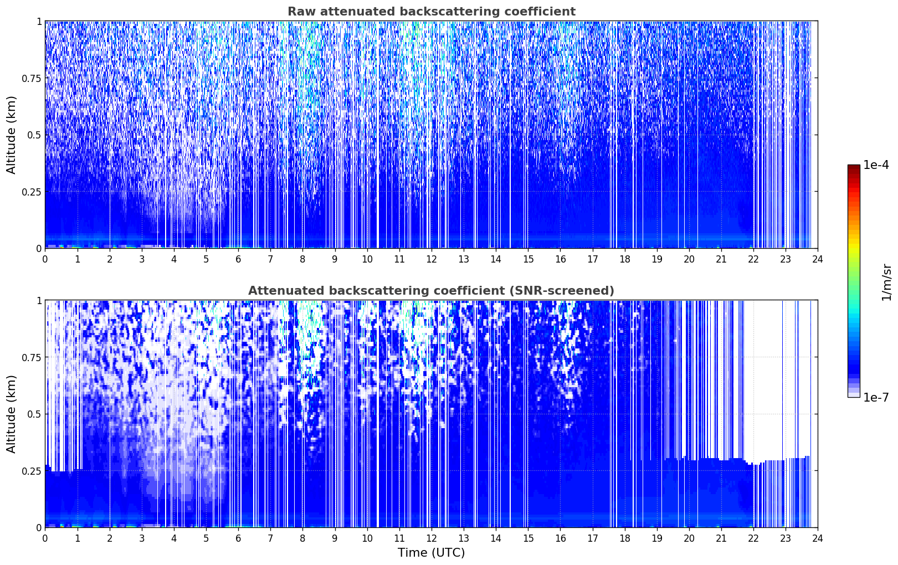
Task: Click the '1/m/sr' colorbar unit label
Action: pyautogui.click(x=886, y=281)
